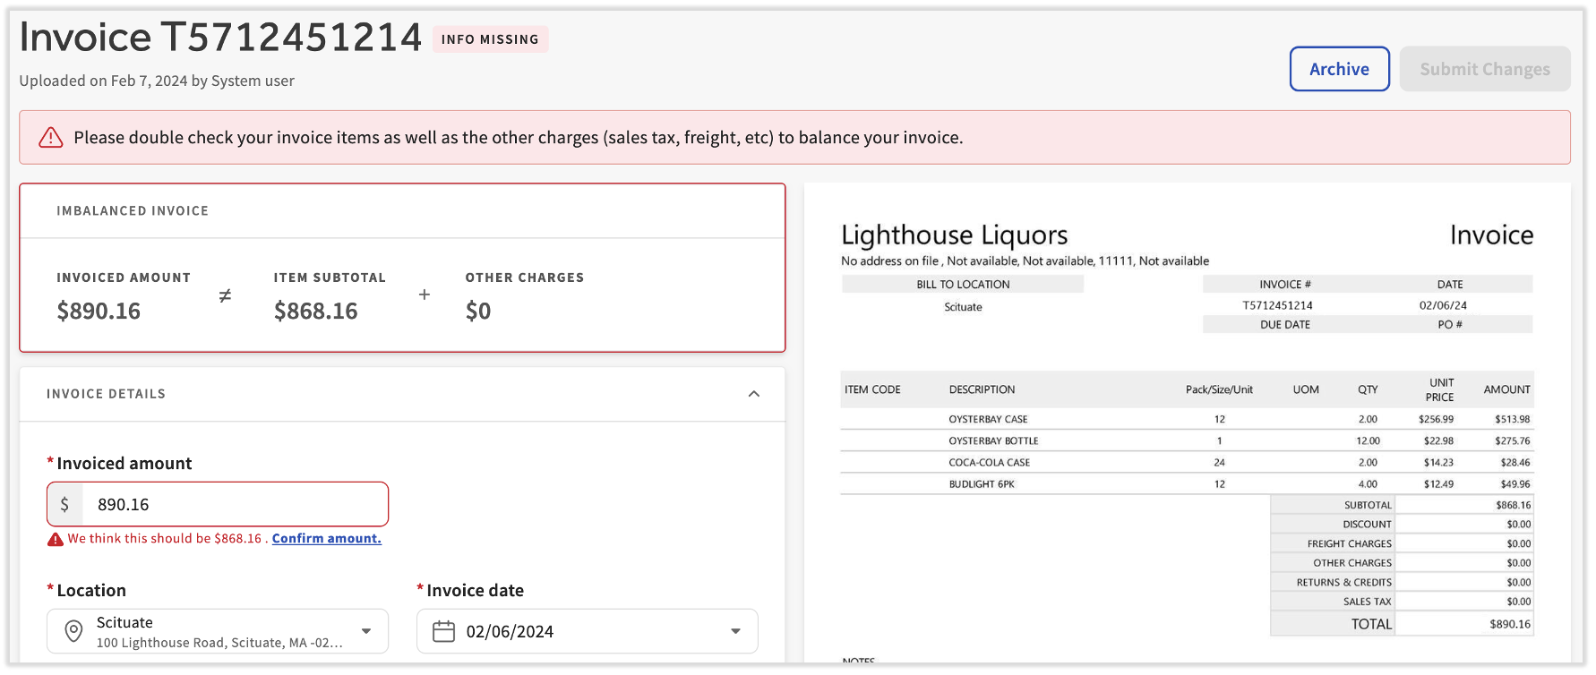1596x675 pixels.
Task: Click the plus symbol before Other Charges
Action: pos(425,295)
